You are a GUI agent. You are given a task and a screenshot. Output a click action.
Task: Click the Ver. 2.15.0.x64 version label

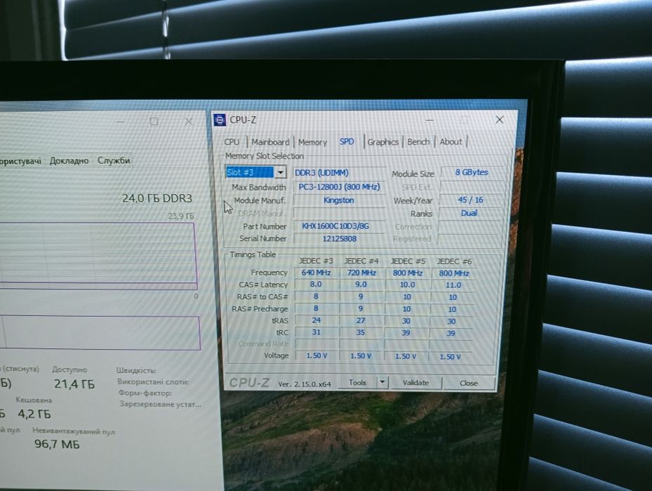(x=305, y=384)
